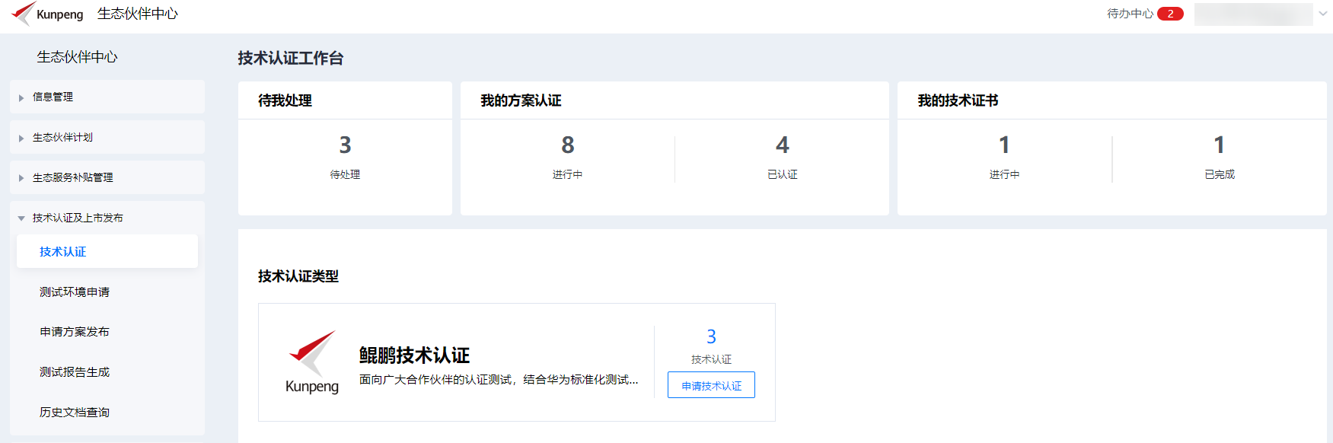Select 测试报告生成 in the sidebar
Image resolution: width=1333 pixels, height=443 pixels.
tap(75, 372)
